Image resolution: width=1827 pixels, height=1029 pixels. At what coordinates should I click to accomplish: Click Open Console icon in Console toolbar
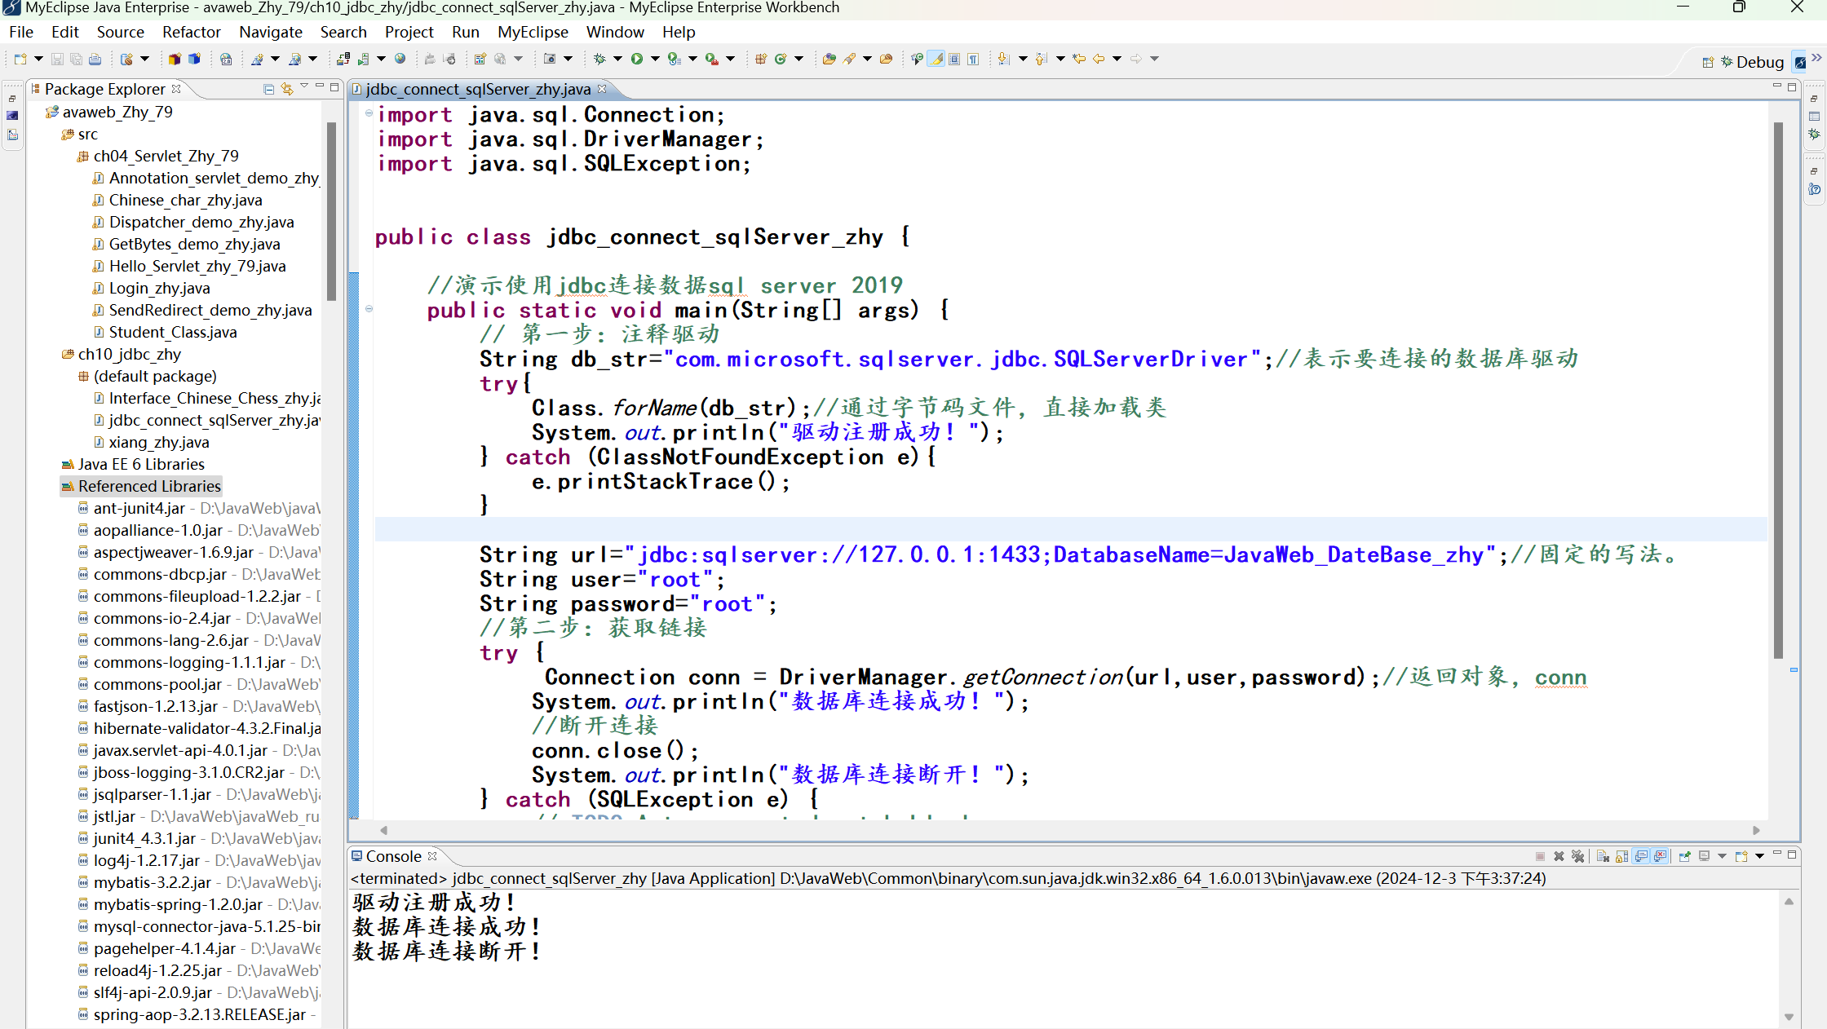(x=1741, y=856)
